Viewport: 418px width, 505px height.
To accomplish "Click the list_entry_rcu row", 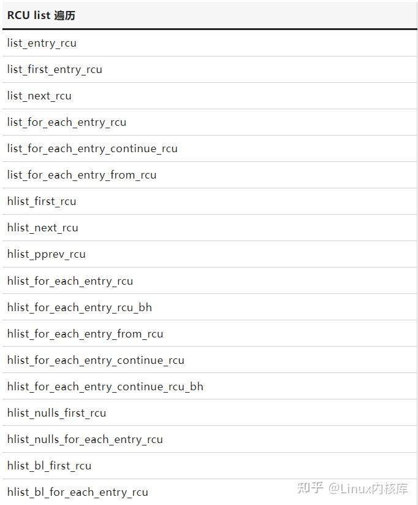I will [42, 43].
